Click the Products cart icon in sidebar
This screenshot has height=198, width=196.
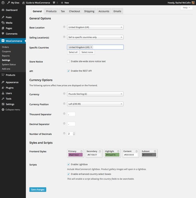3,75
